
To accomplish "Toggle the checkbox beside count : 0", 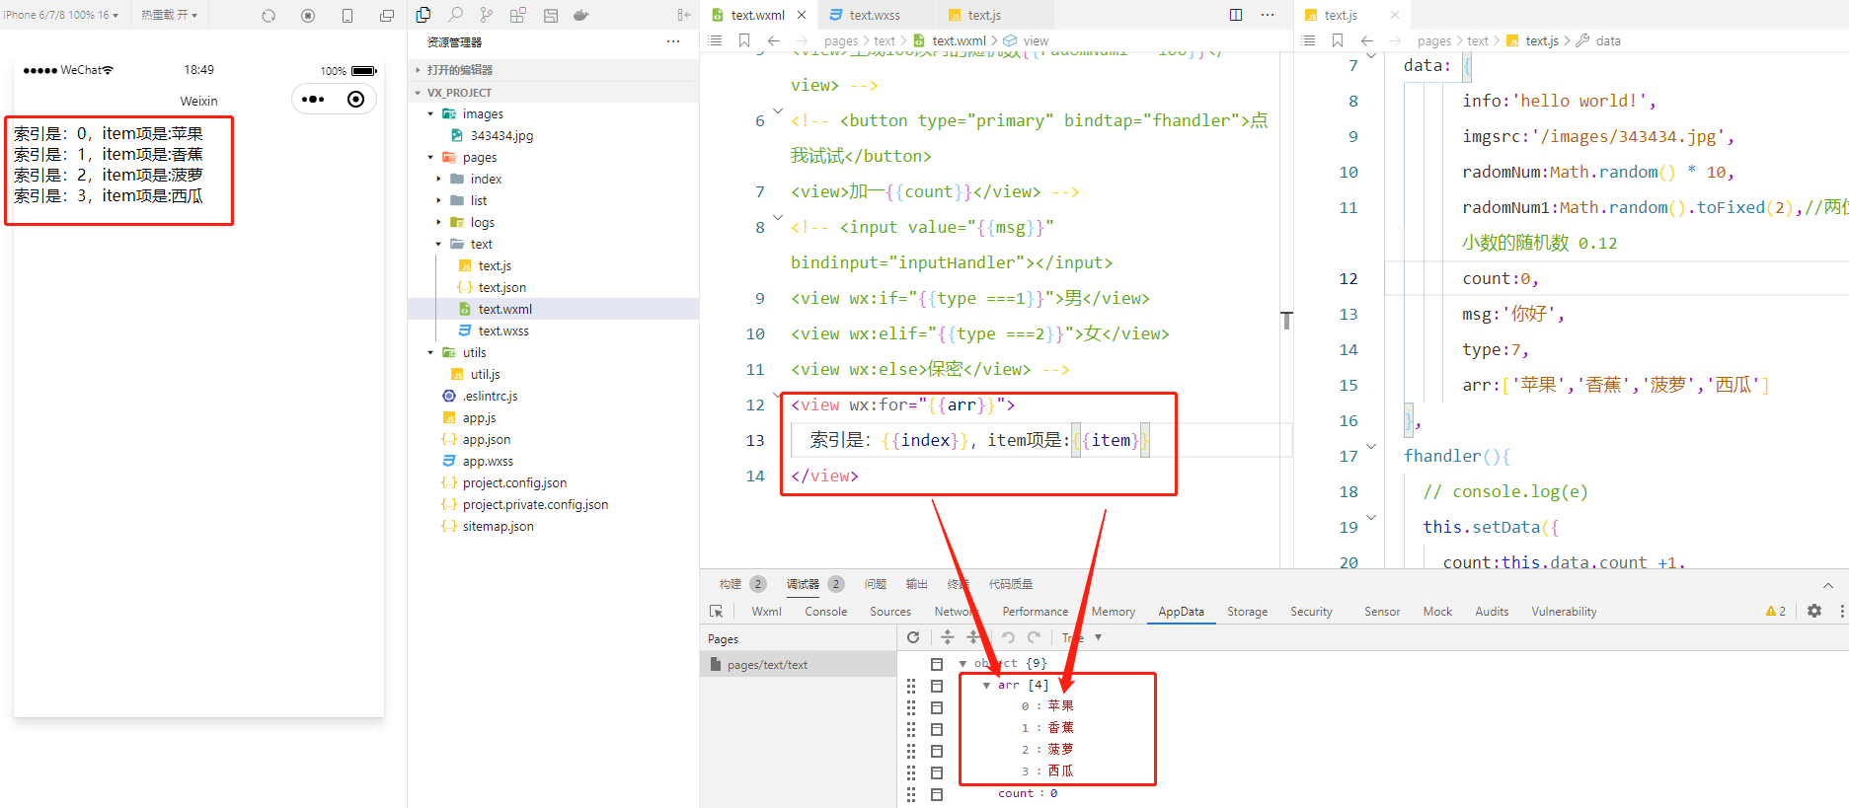I will pyautogui.click(x=937, y=794).
